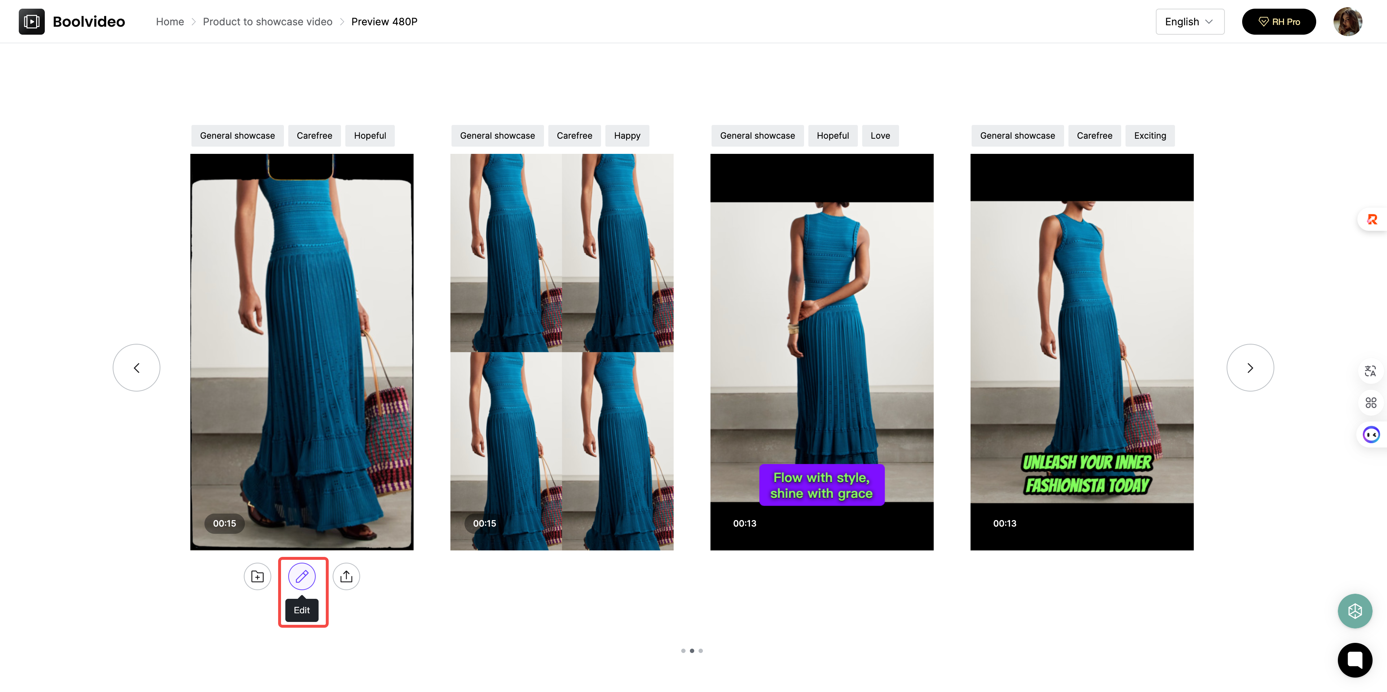The height and width of the screenshot is (692, 1387).
Task: Select the first video with 00:15 duration
Action: [302, 352]
